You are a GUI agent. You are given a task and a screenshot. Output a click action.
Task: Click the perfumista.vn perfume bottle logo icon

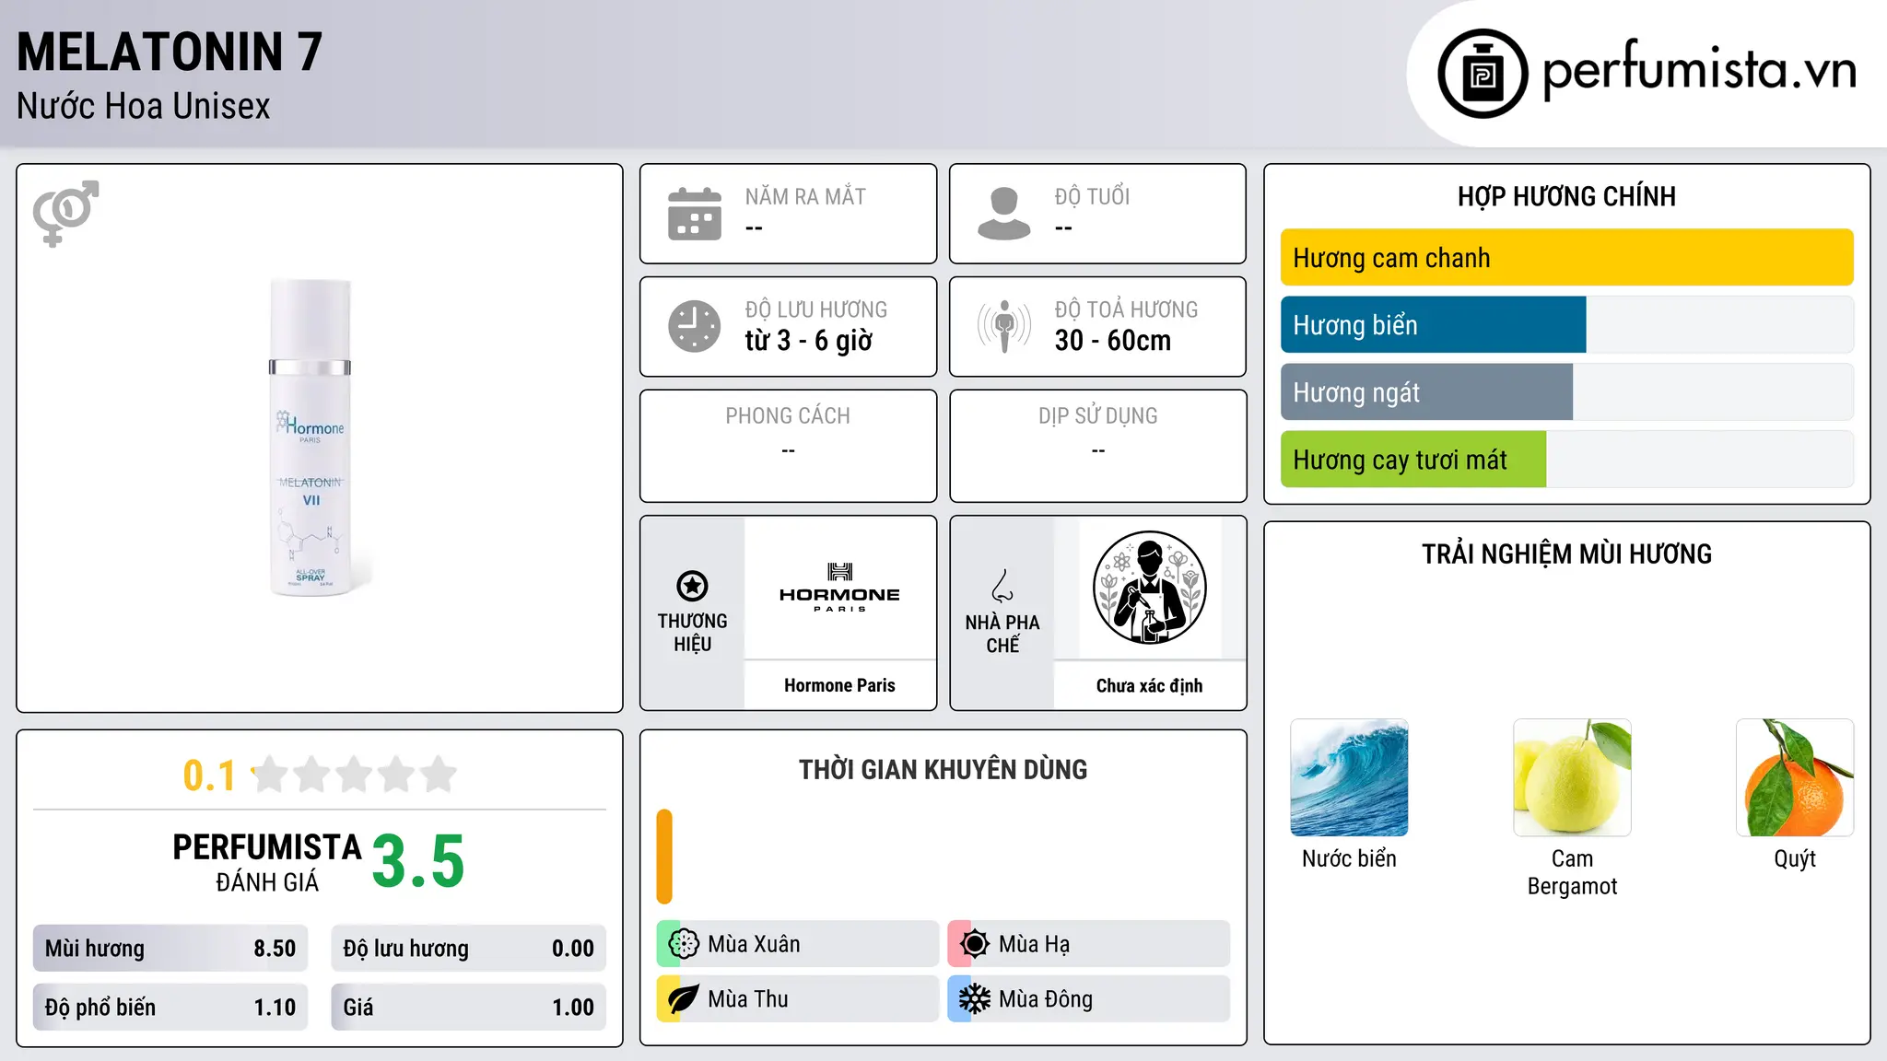pyautogui.click(x=1483, y=74)
